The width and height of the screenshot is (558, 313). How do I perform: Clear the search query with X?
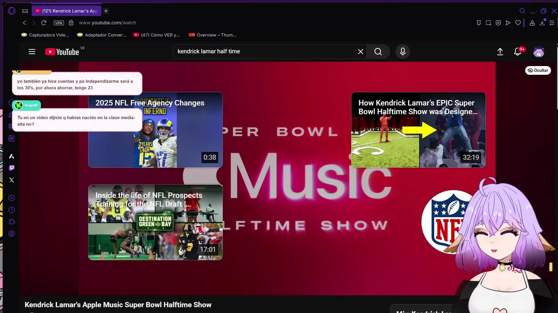361,51
